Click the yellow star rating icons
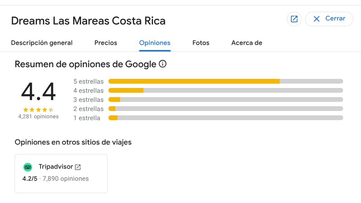 click(x=38, y=110)
